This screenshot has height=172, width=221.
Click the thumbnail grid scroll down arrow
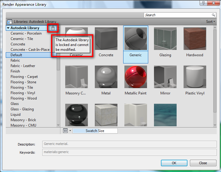(x=215, y=125)
